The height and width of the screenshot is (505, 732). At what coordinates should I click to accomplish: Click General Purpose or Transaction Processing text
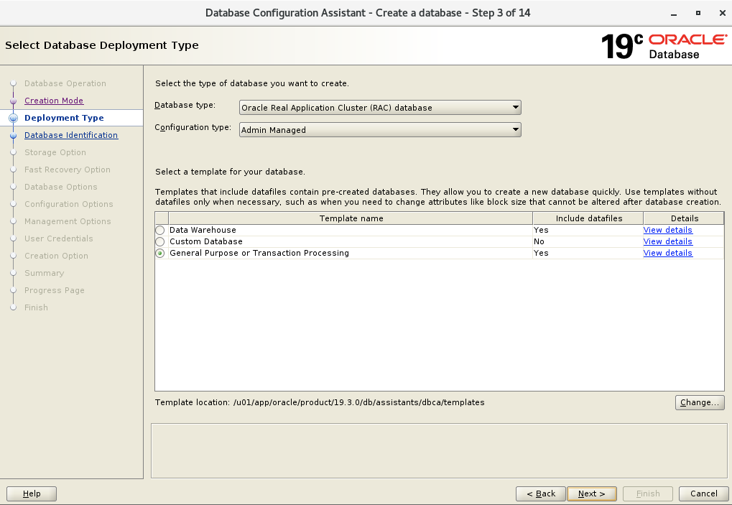coord(259,253)
